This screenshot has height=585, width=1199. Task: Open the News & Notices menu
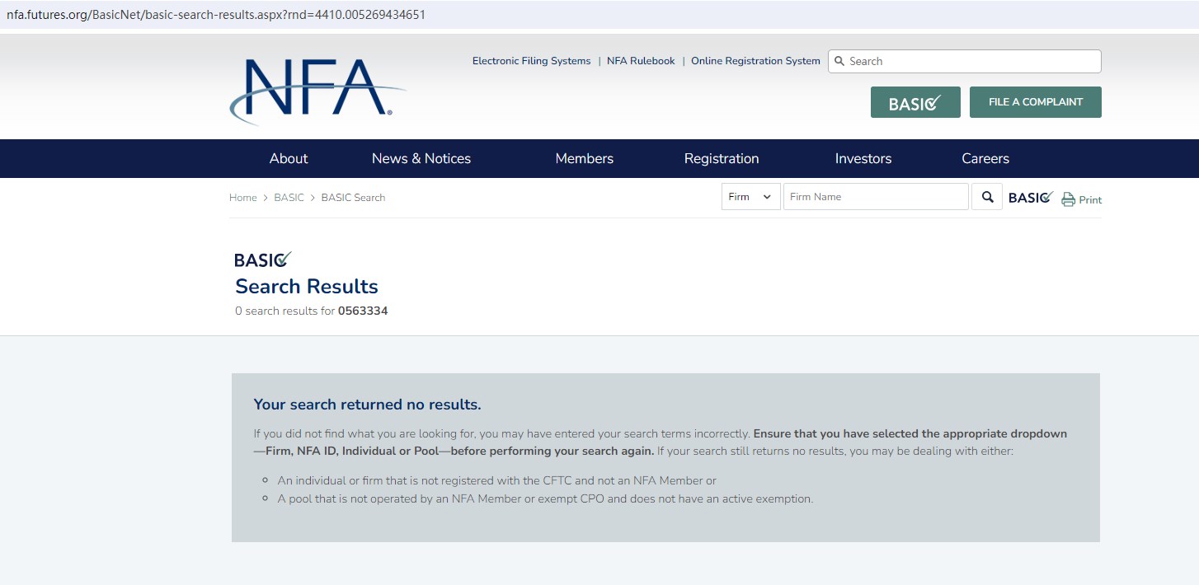(421, 158)
